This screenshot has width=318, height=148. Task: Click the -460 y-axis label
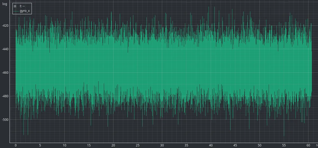(x=5, y=73)
